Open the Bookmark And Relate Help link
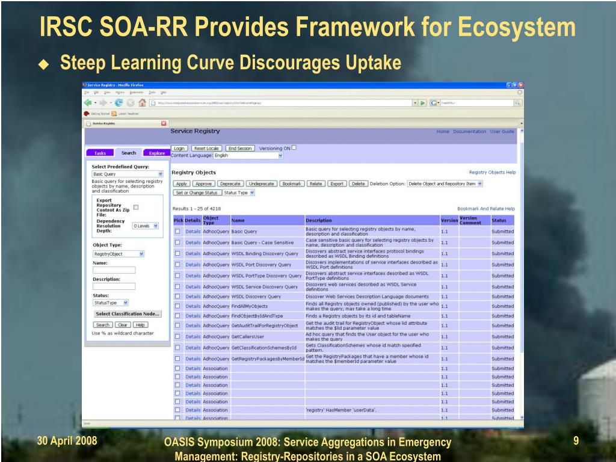The height and width of the screenshot is (462, 616). pyautogui.click(x=486, y=209)
